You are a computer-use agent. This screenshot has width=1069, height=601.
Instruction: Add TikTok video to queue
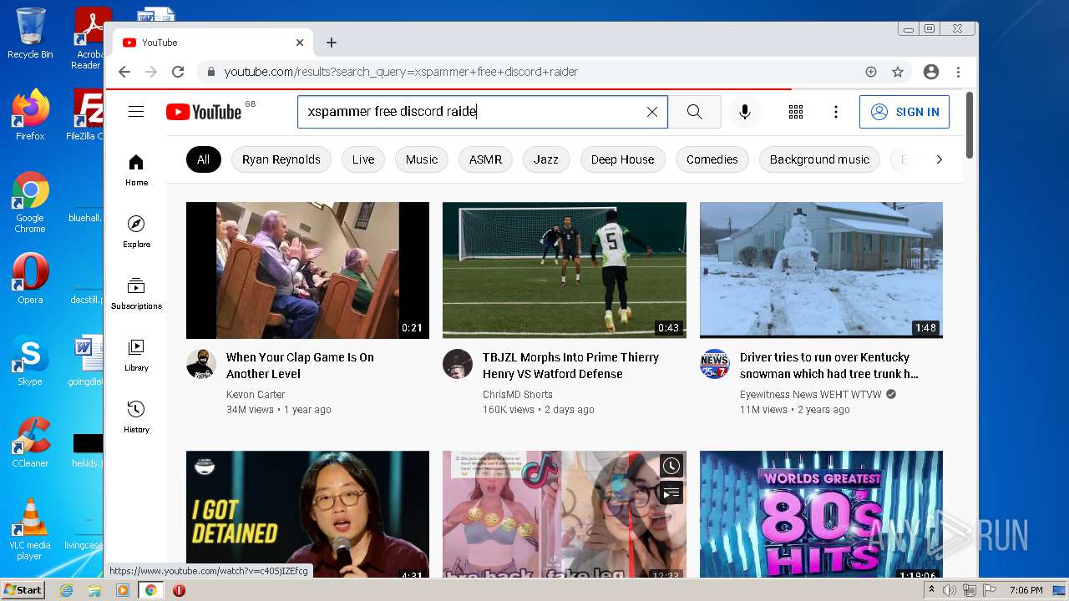tap(671, 492)
